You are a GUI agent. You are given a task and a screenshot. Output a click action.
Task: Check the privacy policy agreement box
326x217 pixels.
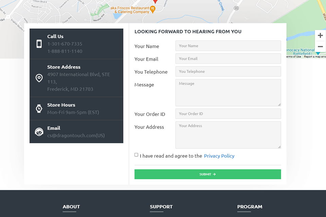[x=136, y=155]
